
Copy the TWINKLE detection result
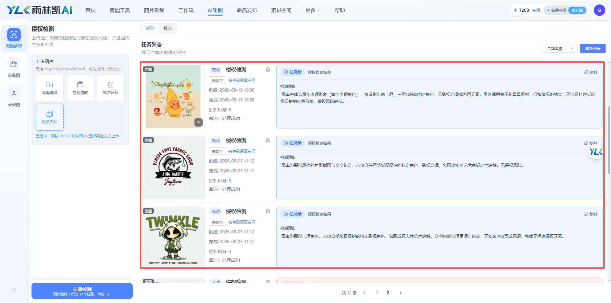coord(591,214)
